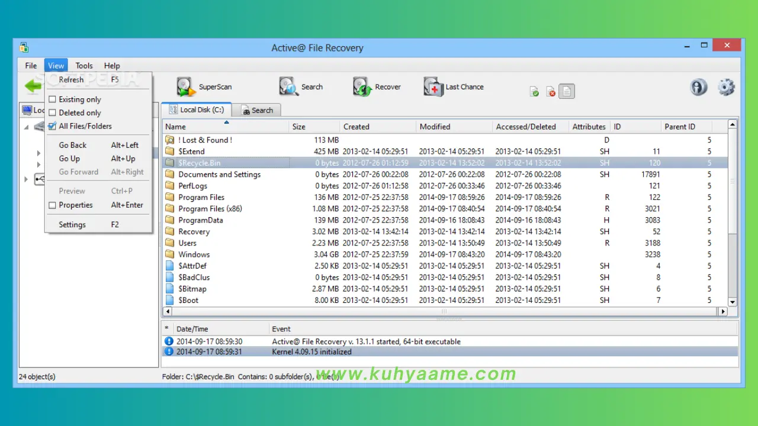Click the folder icon beside Program Files (x86)

coord(170,208)
